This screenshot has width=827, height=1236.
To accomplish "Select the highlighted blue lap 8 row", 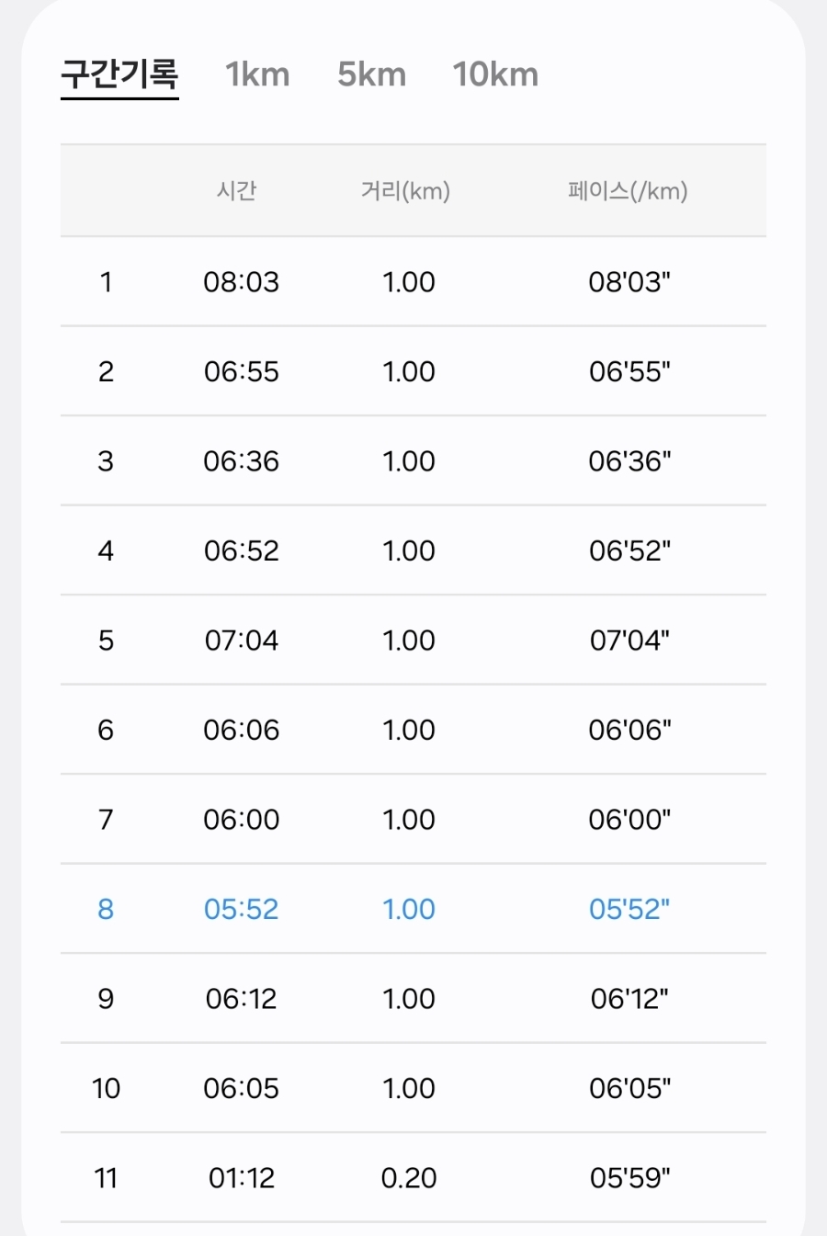I will [413, 909].
